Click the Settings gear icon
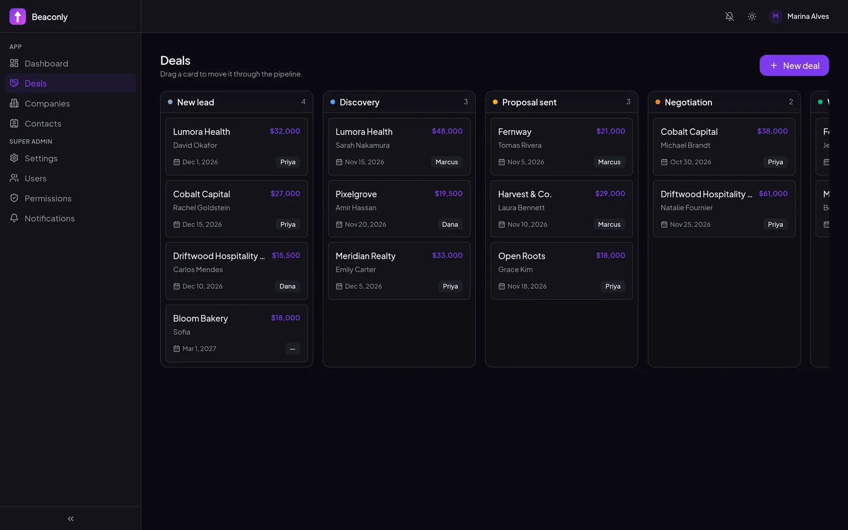 14,158
